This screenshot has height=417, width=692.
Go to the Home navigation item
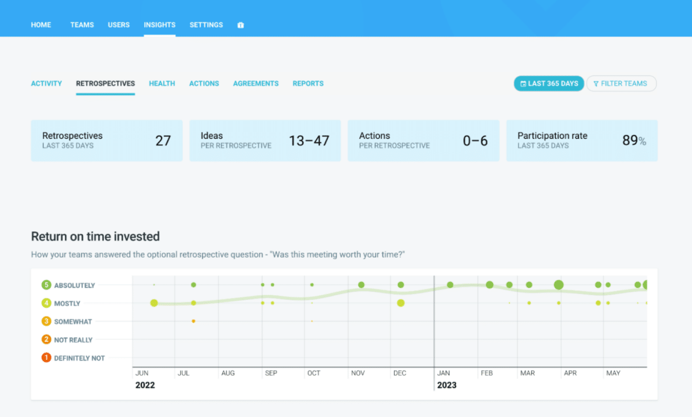[41, 25]
